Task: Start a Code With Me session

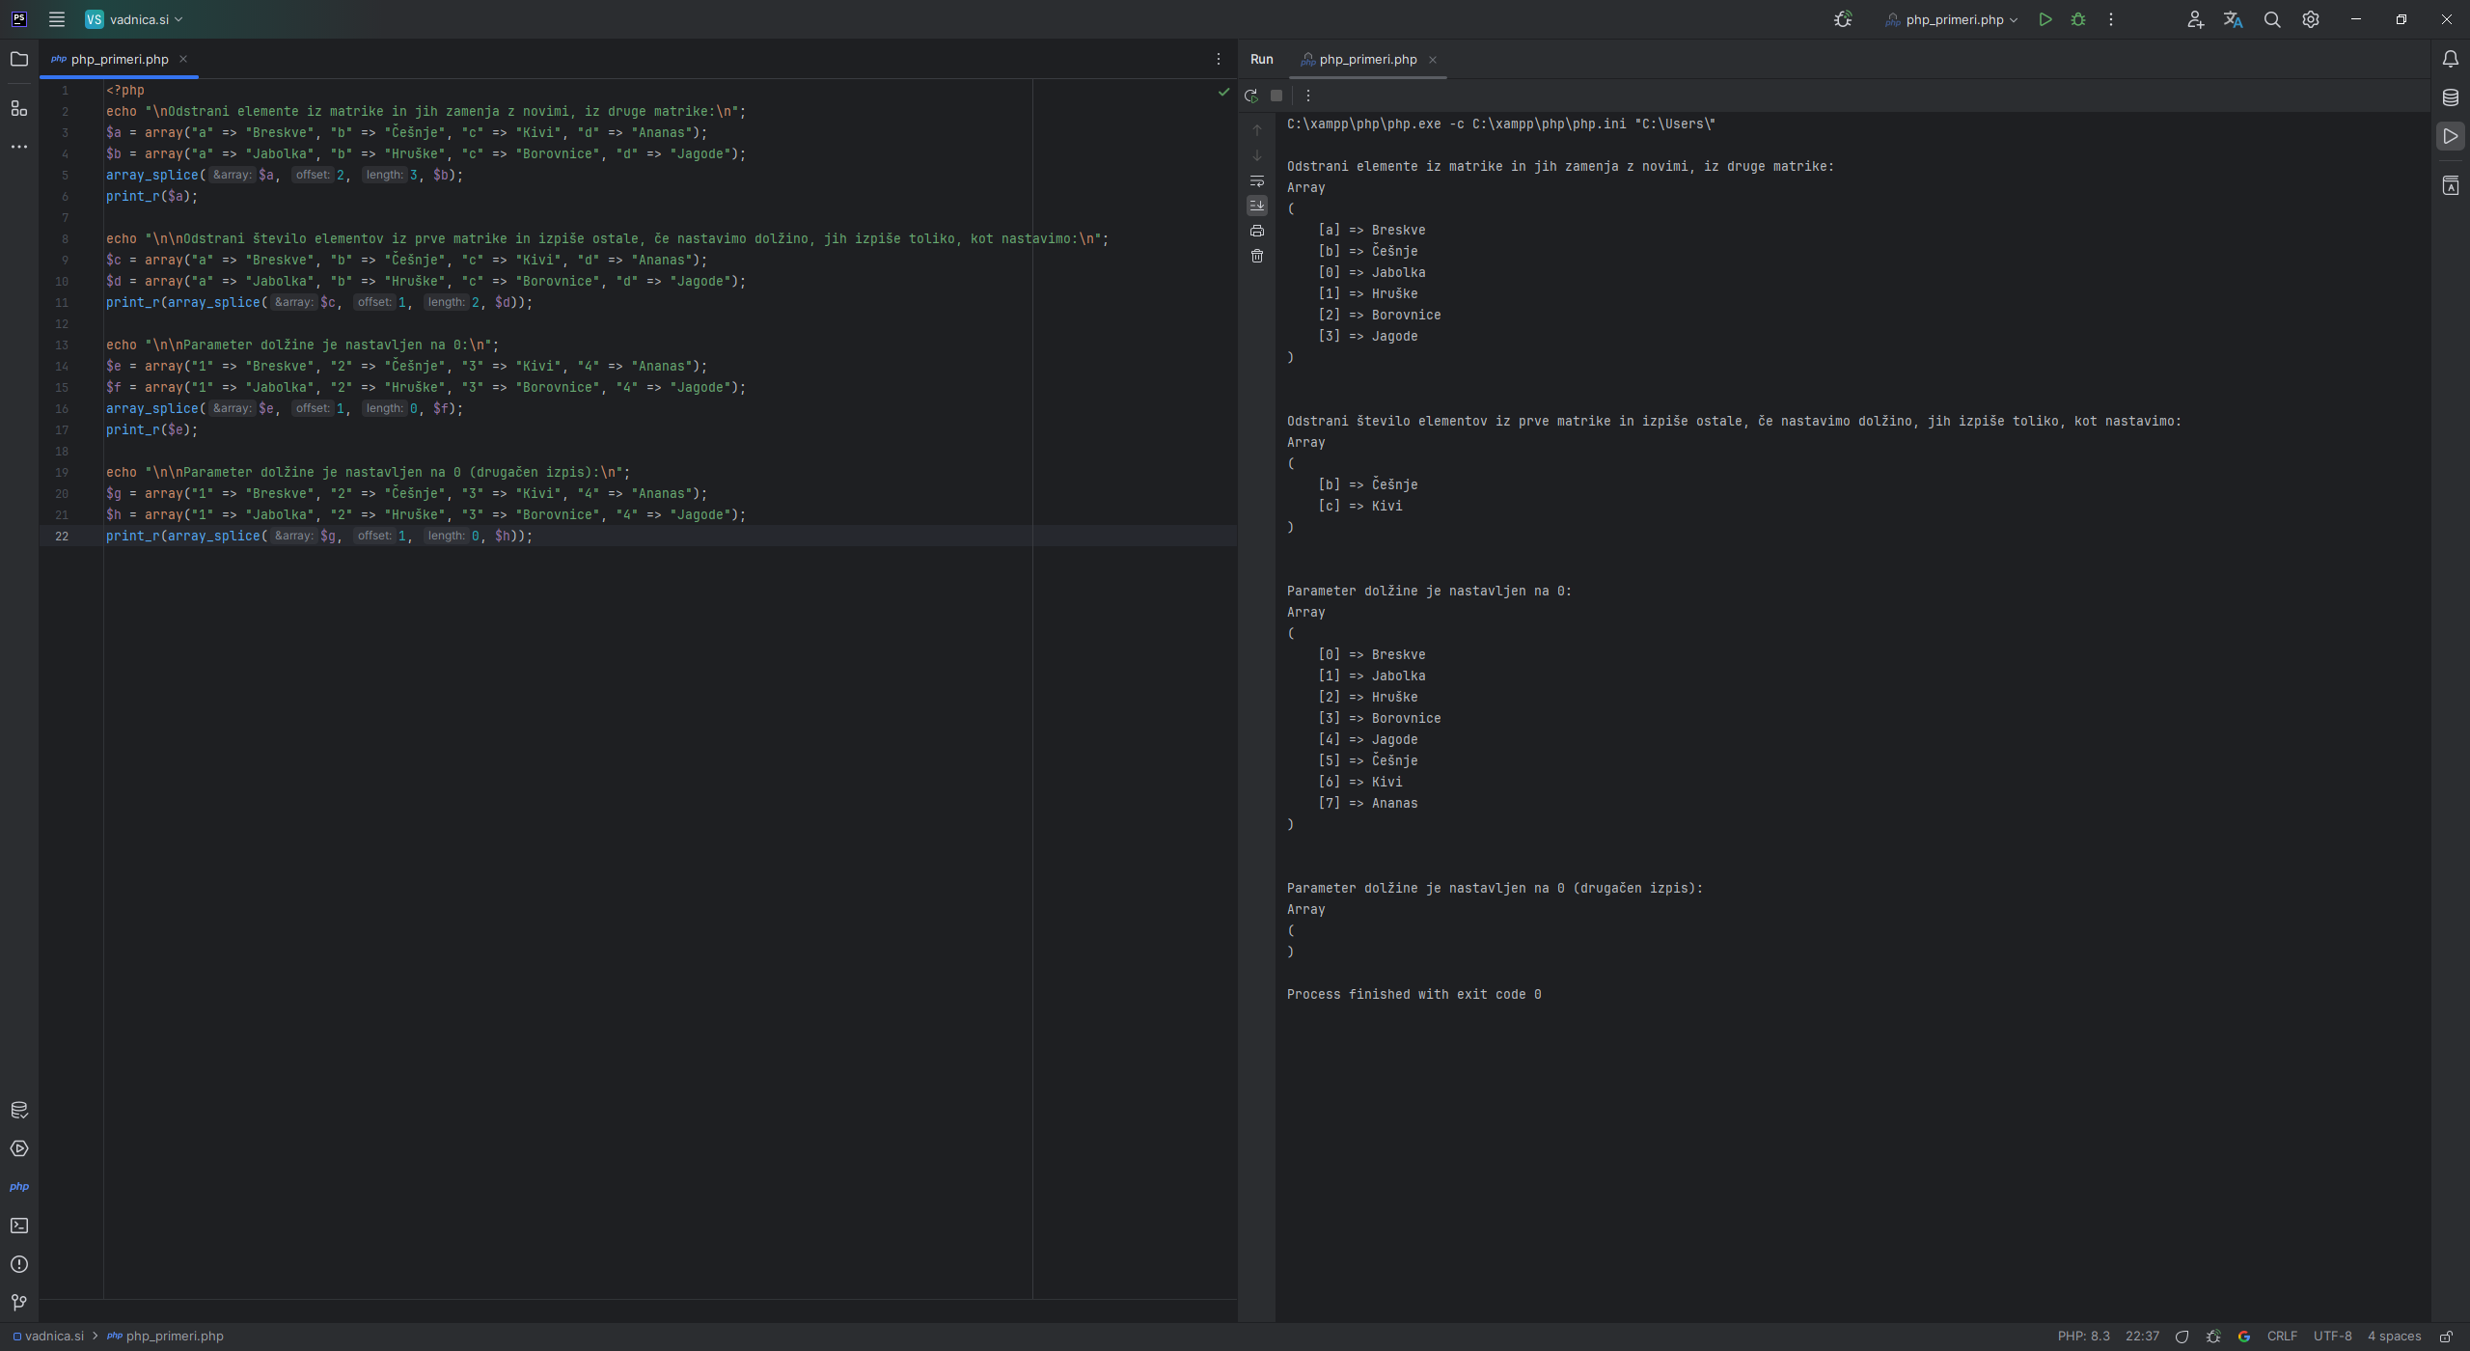Action: click(x=2194, y=19)
